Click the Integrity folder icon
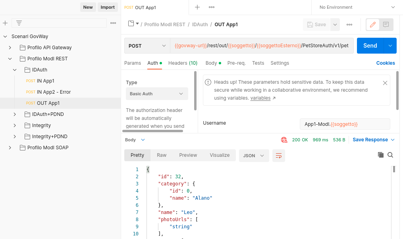Image resolution: width=403 pixels, height=239 pixels. pyautogui.click(x=27, y=125)
